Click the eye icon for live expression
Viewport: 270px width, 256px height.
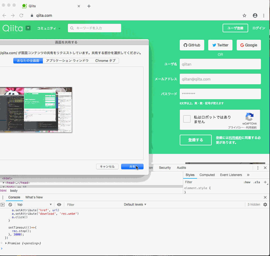click(59, 205)
